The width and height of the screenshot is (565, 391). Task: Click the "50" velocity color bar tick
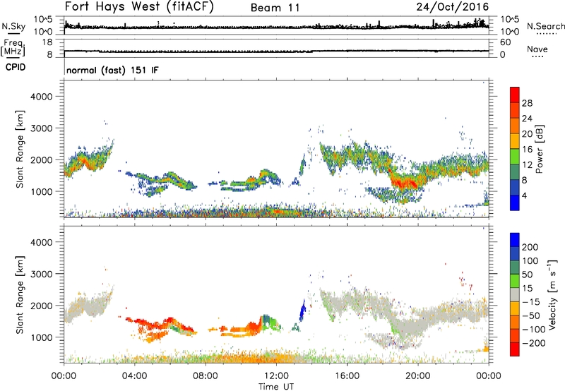[x=527, y=275]
